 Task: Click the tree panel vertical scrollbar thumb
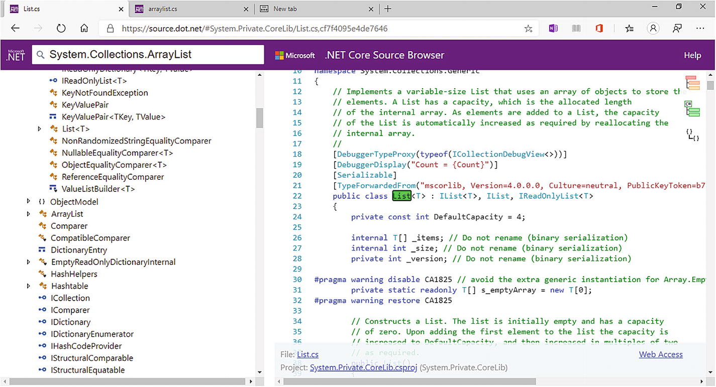(x=260, y=118)
